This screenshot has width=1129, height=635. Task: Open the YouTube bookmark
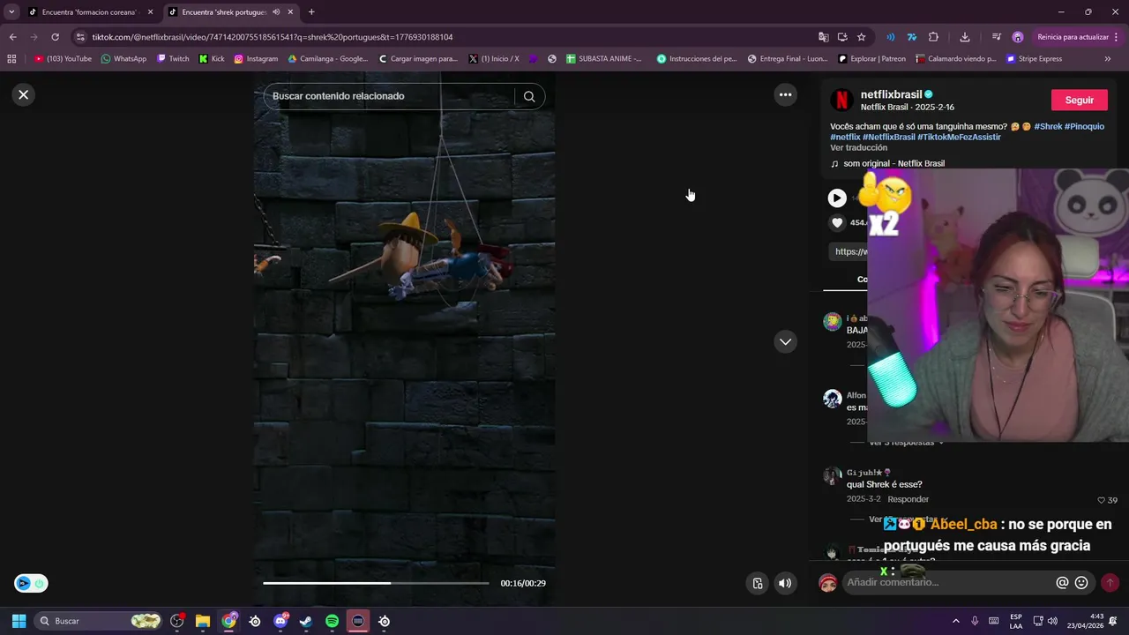click(63, 59)
